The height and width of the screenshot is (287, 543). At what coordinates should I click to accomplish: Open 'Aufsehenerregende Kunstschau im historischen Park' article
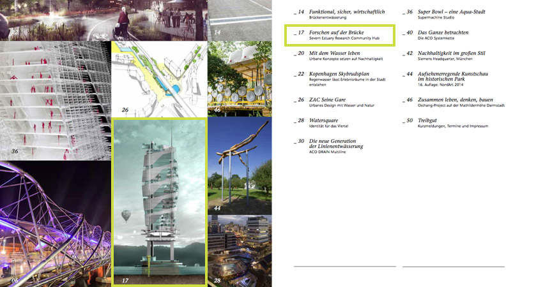[453, 77]
